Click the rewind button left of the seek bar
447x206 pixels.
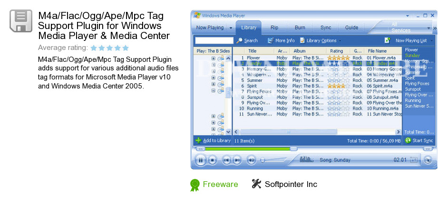pos(200,149)
